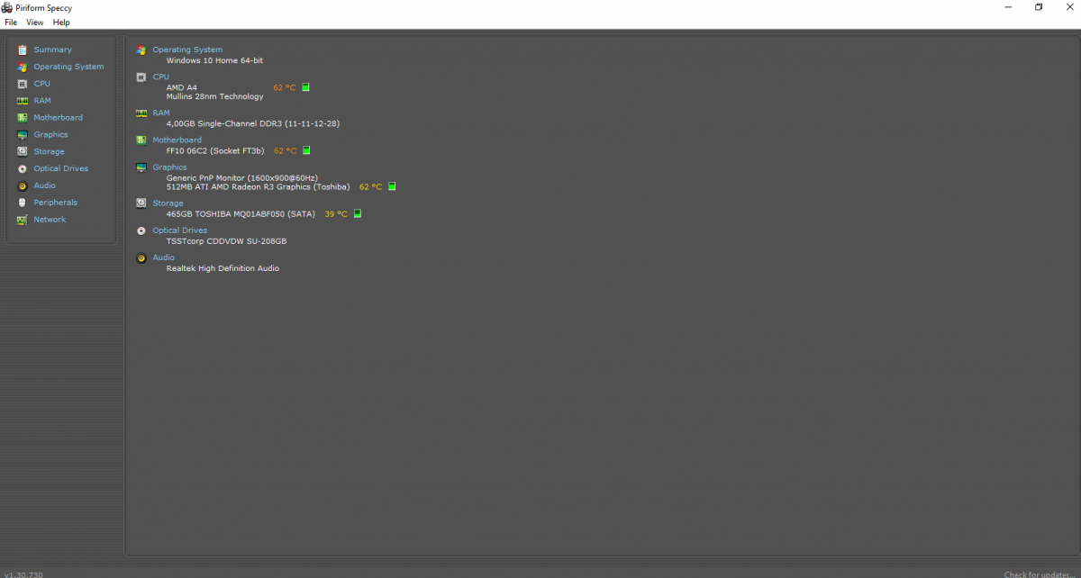Click 465GB TOSHIBA MQ01ABF050 text
Viewport: 1081px width, 578px height.
coord(241,213)
